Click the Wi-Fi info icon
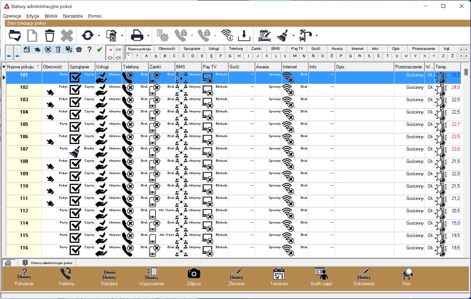The image size is (471, 299). 227,35
